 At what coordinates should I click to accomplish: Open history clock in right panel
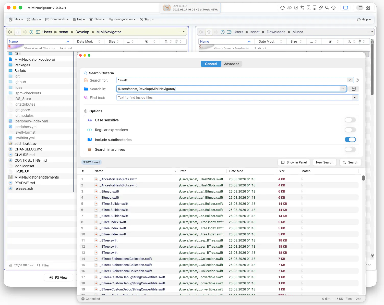(x=222, y=32)
